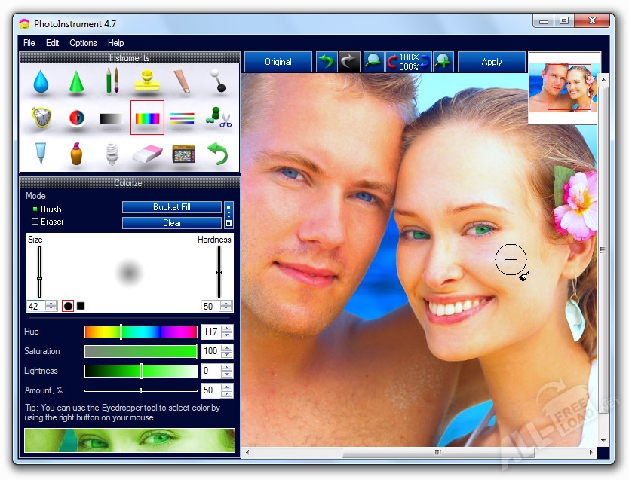Click the green undo arrow in toolbar

tap(326, 62)
